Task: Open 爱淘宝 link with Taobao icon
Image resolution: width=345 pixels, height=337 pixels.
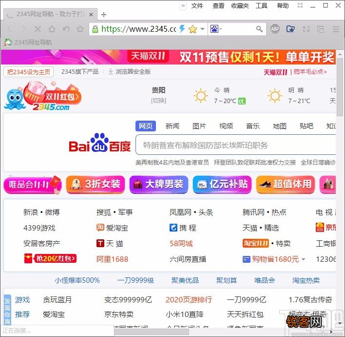Action: point(112,228)
